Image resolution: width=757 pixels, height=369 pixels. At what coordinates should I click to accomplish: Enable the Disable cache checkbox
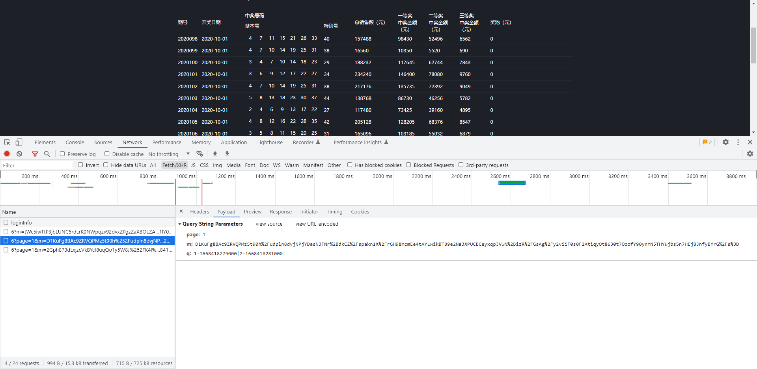pyautogui.click(x=107, y=154)
